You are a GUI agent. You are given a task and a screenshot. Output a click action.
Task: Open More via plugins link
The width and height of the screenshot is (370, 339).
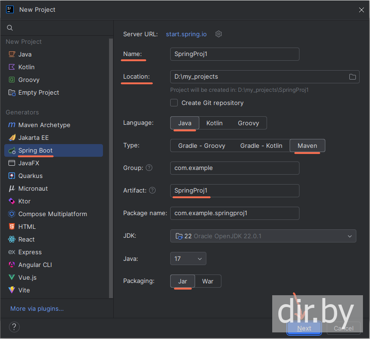[x=37, y=308]
